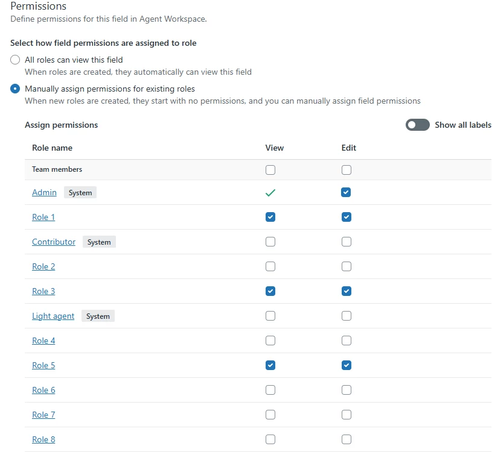Enable Edit permission for Role 2
The image size is (492, 452).
click(347, 266)
